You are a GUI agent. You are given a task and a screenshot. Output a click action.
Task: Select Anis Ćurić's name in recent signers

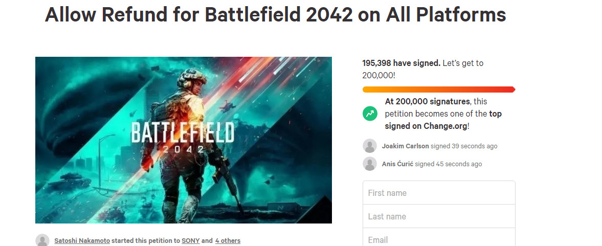(x=397, y=164)
